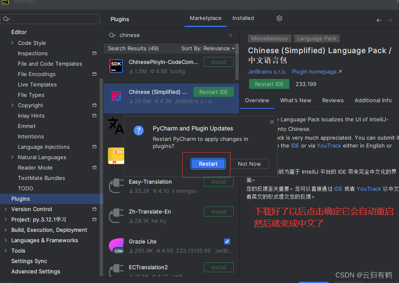The image size is (399, 283).
Task: Expand the Natural Languages tree node
Action: pos(12,157)
